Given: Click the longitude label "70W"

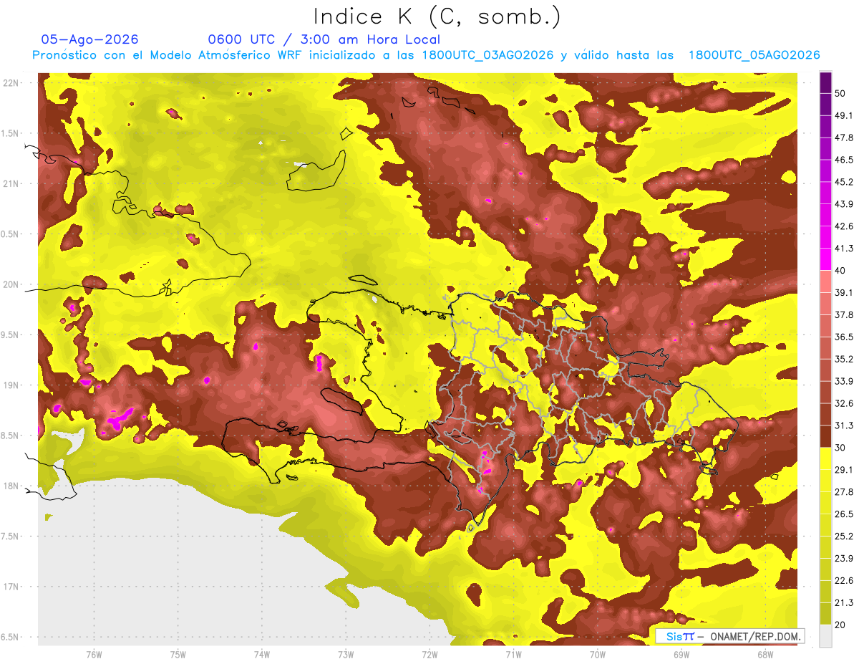Looking at the screenshot, I should tap(597, 655).
